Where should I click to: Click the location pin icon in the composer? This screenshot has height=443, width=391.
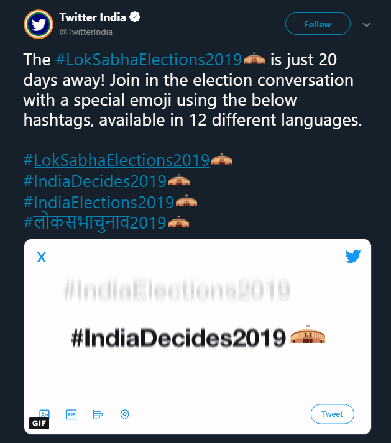125,414
